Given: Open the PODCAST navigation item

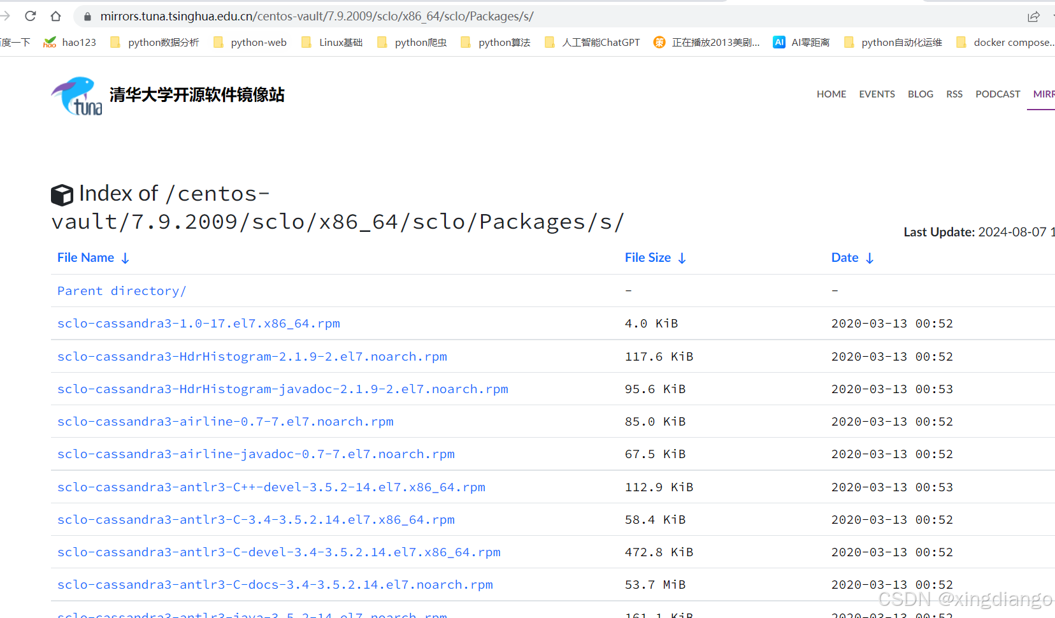Looking at the screenshot, I should (998, 94).
